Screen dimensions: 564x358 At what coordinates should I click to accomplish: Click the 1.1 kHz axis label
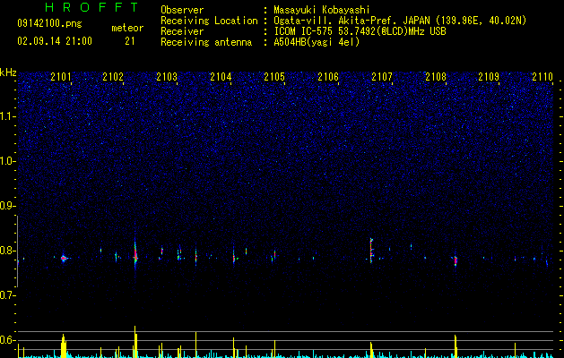tap(8, 116)
